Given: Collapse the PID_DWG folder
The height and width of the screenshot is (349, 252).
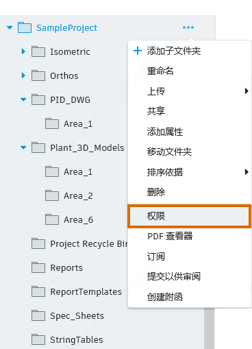Looking at the screenshot, I should click(23, 99).
